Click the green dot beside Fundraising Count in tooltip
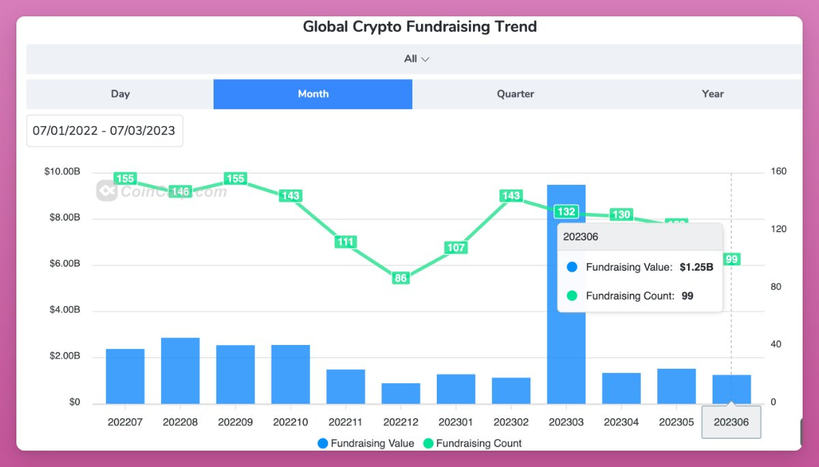The height and width of the screenshot is (467, 819). [571, 296]
